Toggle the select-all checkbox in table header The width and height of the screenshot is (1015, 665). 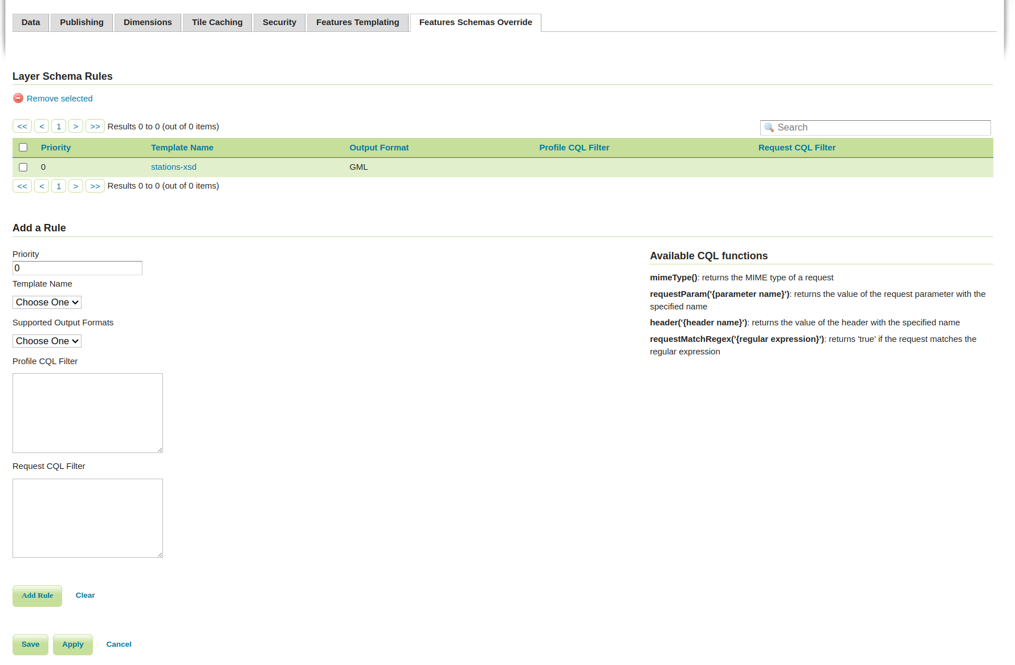point(23,148)
